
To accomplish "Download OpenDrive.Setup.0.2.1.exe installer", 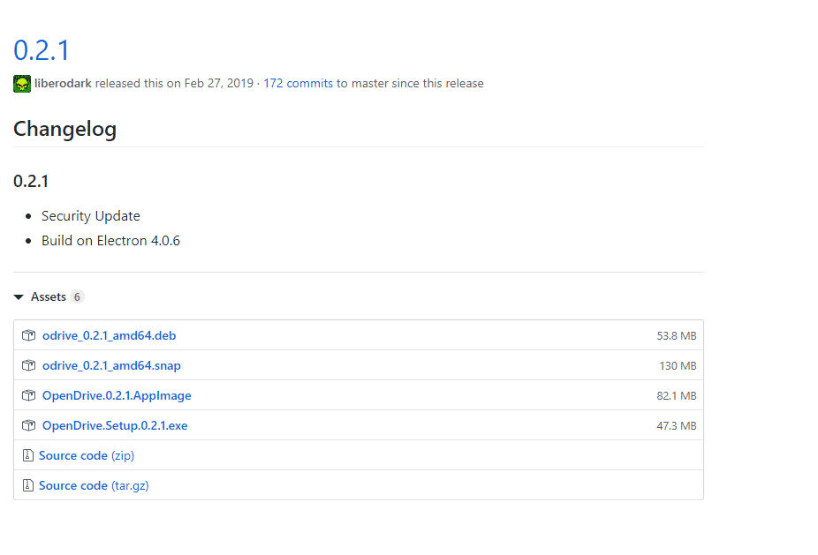I will [115, 426].
